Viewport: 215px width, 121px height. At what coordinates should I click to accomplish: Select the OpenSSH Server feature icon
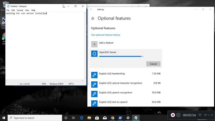94,54
